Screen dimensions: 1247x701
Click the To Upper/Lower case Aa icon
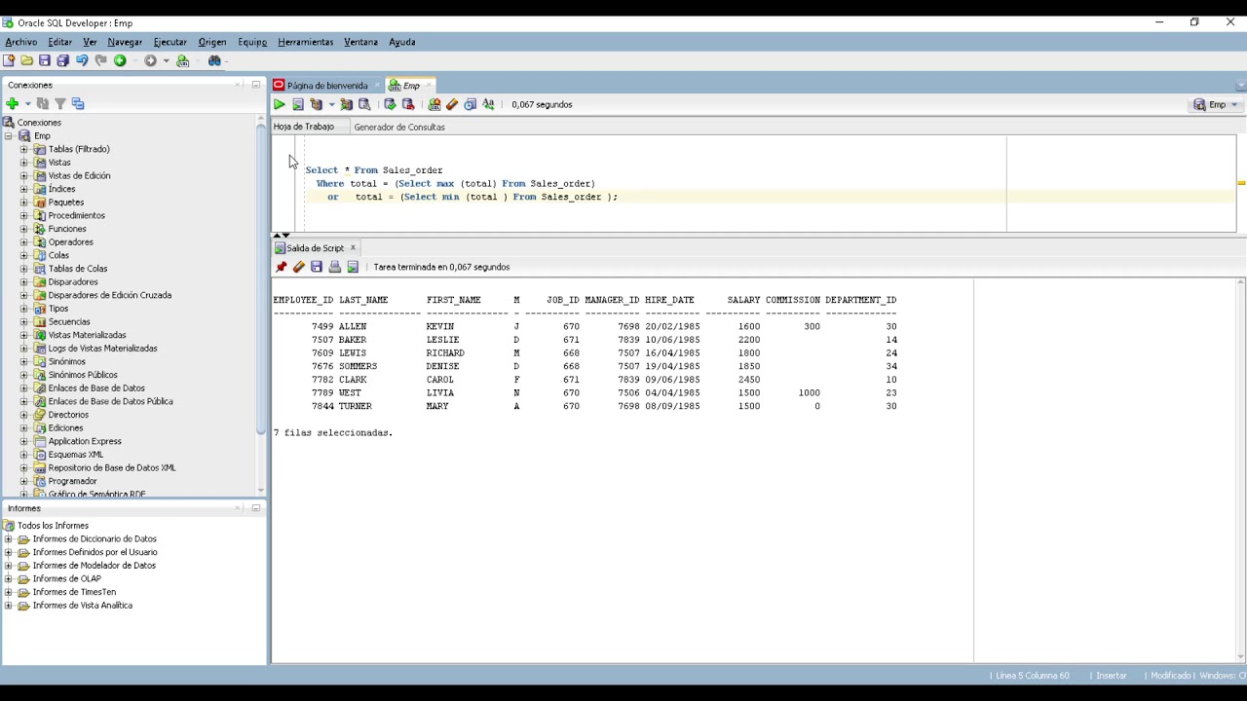[488, 104]
